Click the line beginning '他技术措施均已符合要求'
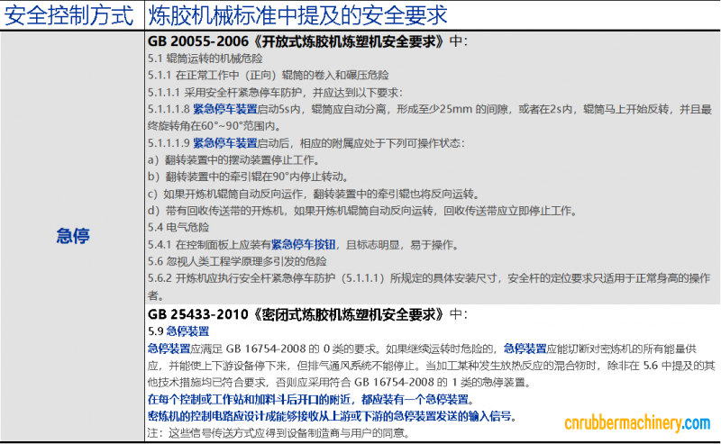 [x=339, y=382]
